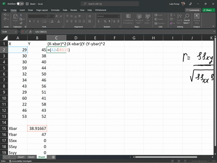The image size is (217, 163).
Task: Open the Conditional Formatting menu
Action: [x=128, y=19]
